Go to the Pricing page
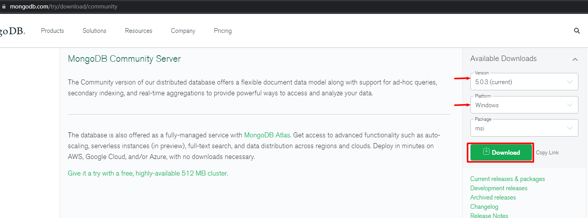The height and width of the screenshot is (218, 588). click(x=223, y=31)
